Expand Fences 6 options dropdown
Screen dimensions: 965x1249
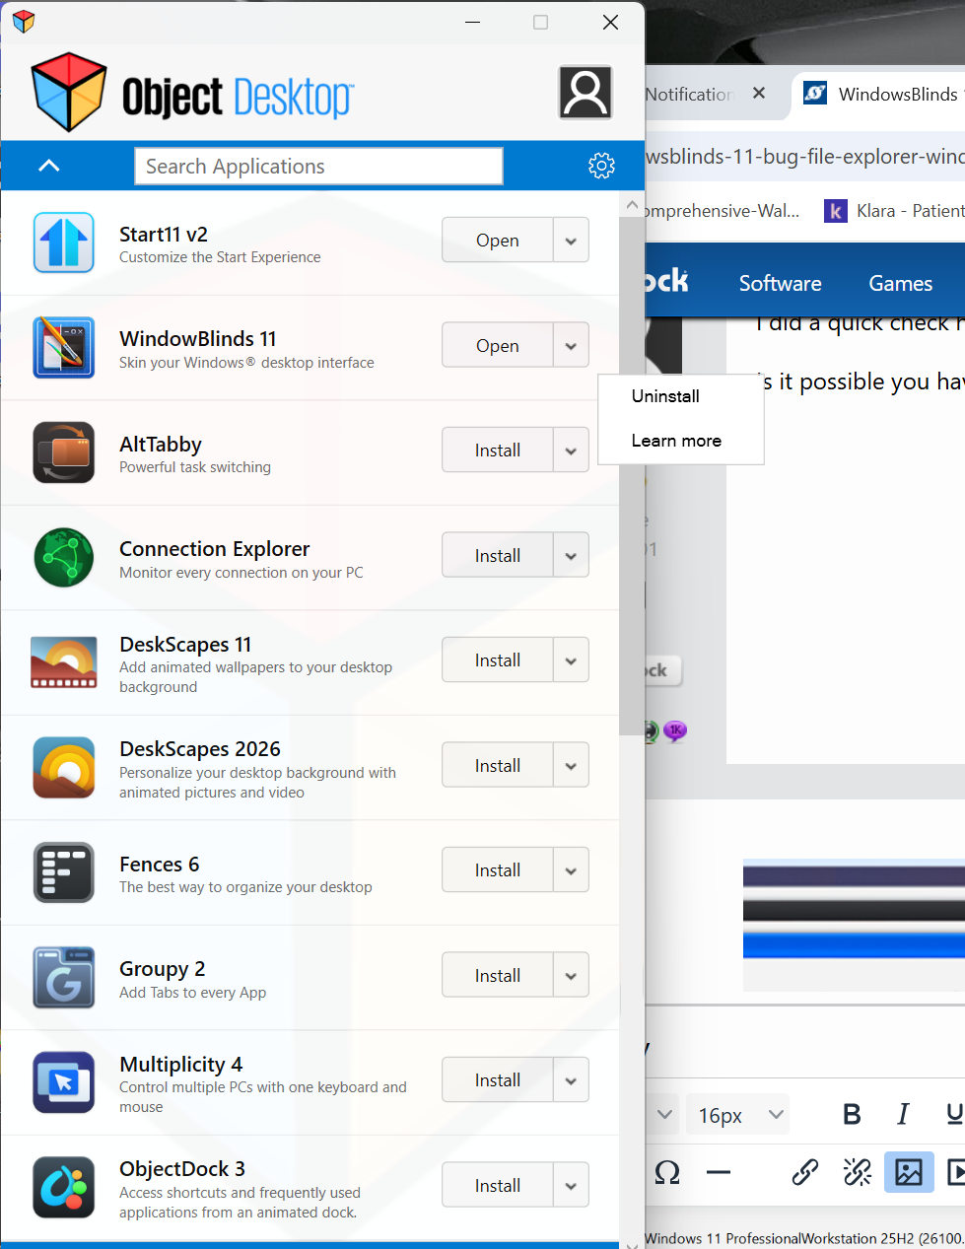[x=571, y=870]
